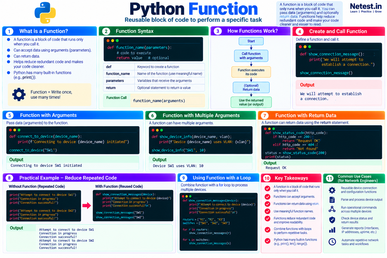
Task: Click the Python logo at top left
Action: pyautogui.click(x=45, y=13)
